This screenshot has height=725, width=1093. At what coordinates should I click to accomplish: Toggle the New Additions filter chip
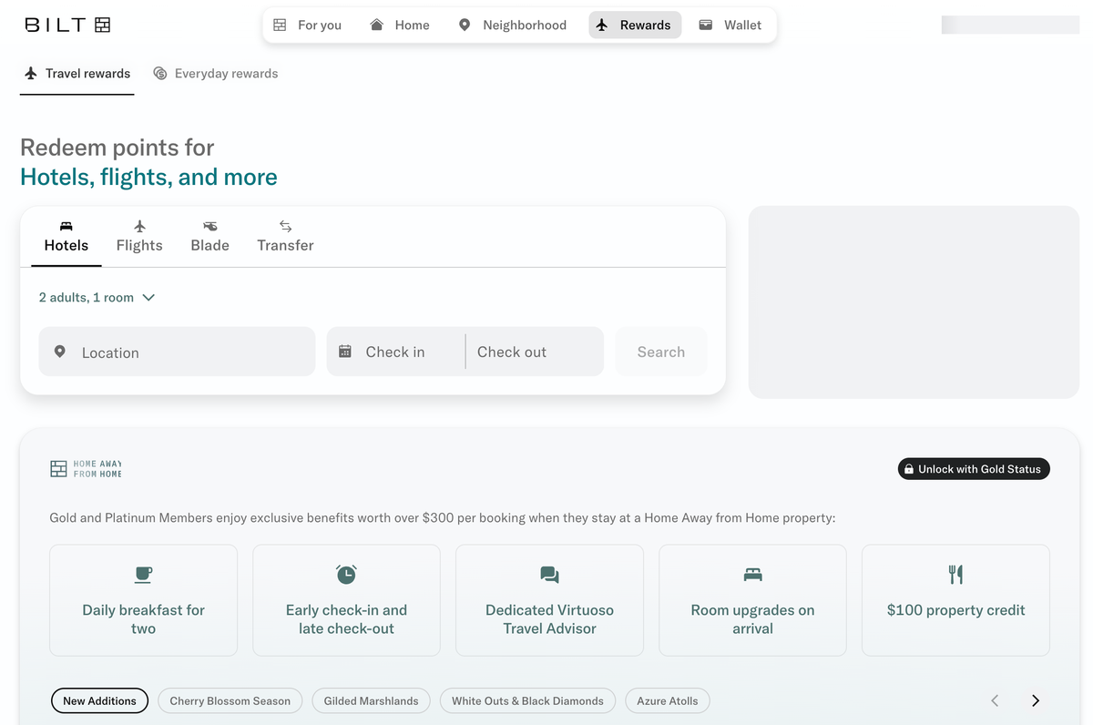99,700
